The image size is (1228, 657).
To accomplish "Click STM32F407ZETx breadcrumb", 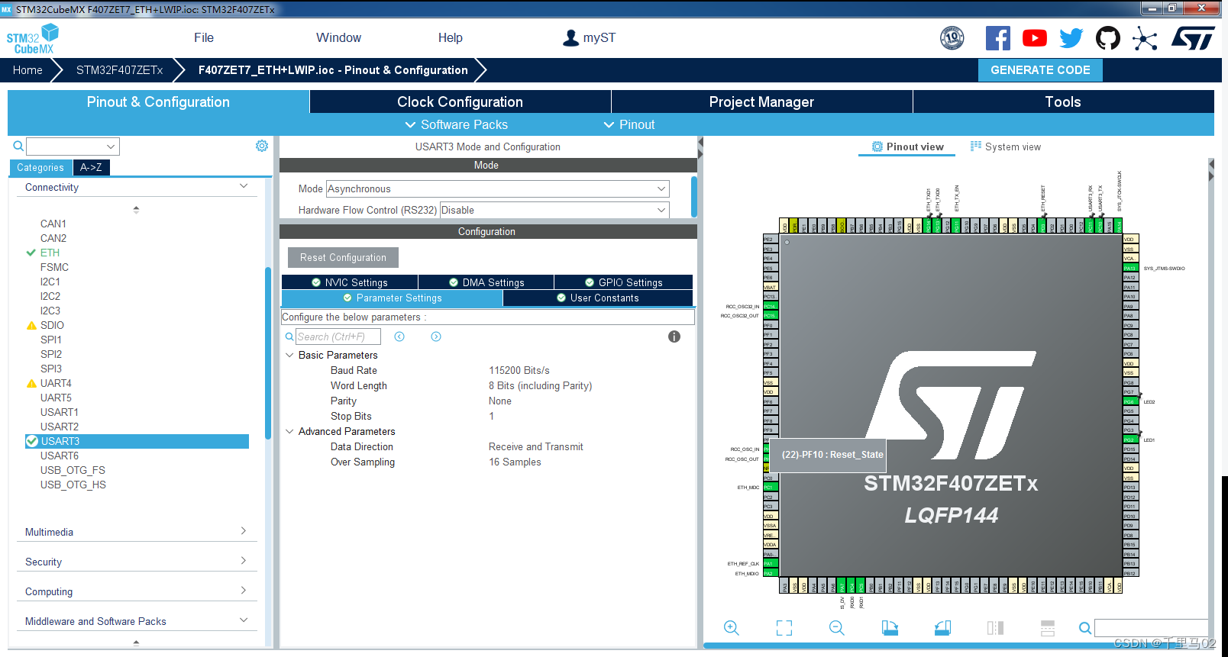I will pos(119,69).
